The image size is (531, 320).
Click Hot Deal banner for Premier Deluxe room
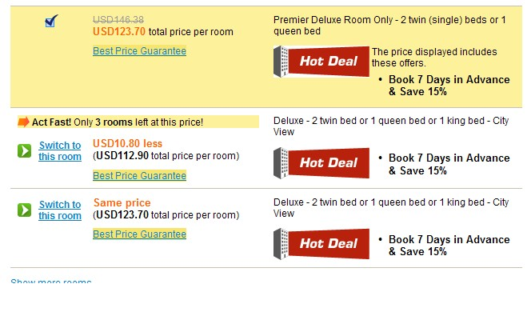pyautogui.click(x=321, y=62)
